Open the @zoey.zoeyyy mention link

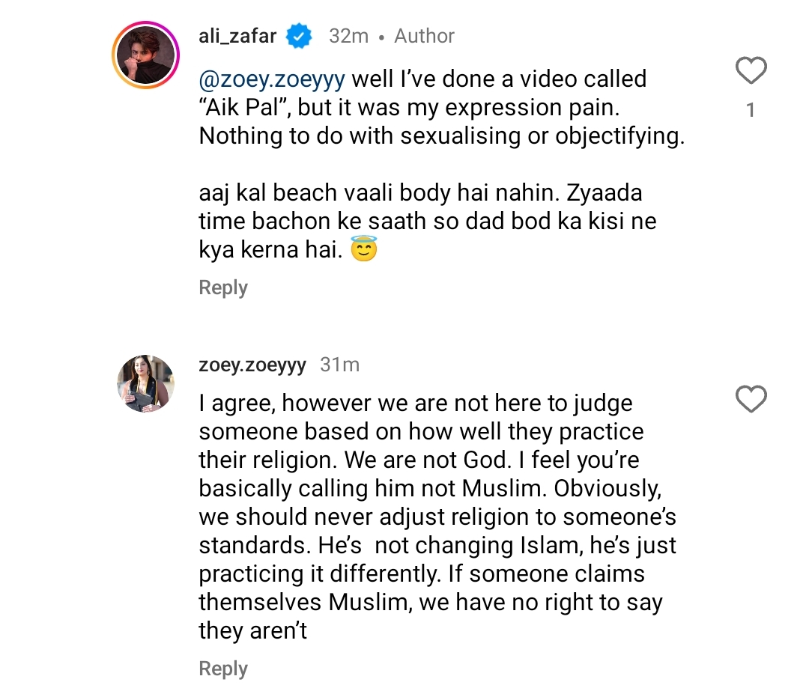273,79
